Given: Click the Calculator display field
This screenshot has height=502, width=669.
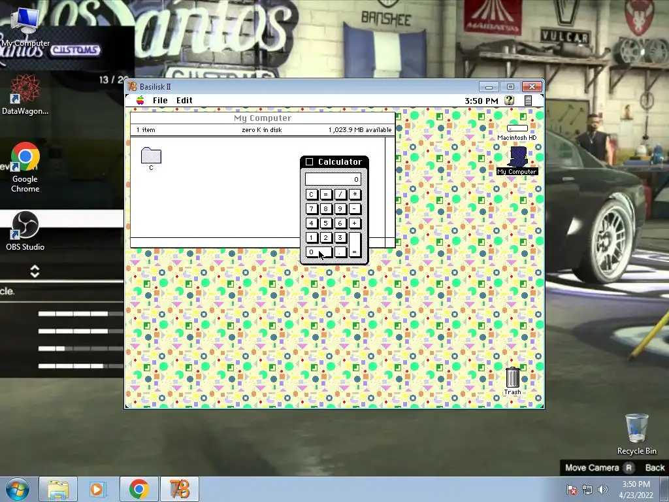Looking at the screenshot, I should click(x=333, y=179).
